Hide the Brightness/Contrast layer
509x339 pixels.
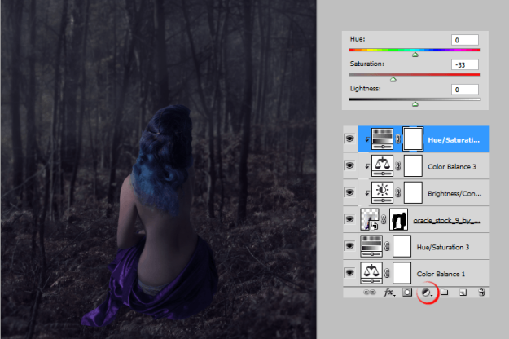click(349, 192)
